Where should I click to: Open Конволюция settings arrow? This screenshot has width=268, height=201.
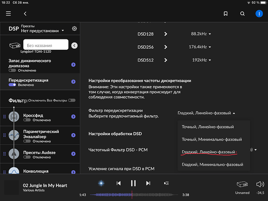pos(73,172)
